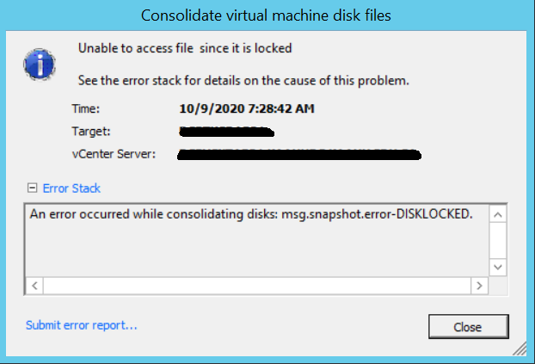
Task: Open the Submit error report link
Action: click(81, 325)
